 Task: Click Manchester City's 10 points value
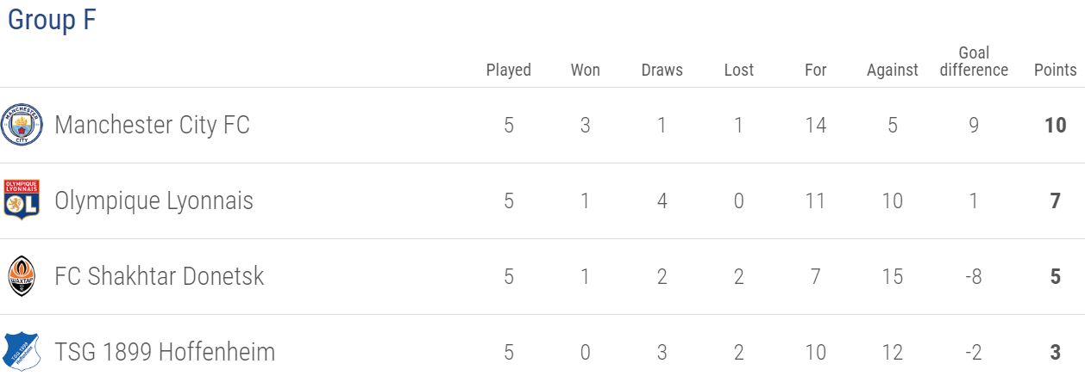(1056, 125)
